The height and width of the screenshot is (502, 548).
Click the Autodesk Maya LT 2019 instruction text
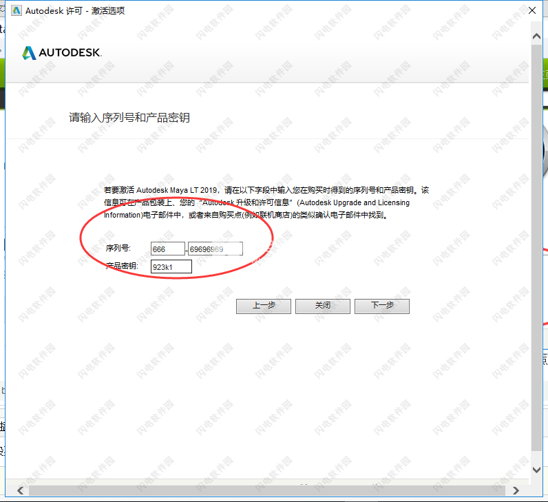click(266, 202)
